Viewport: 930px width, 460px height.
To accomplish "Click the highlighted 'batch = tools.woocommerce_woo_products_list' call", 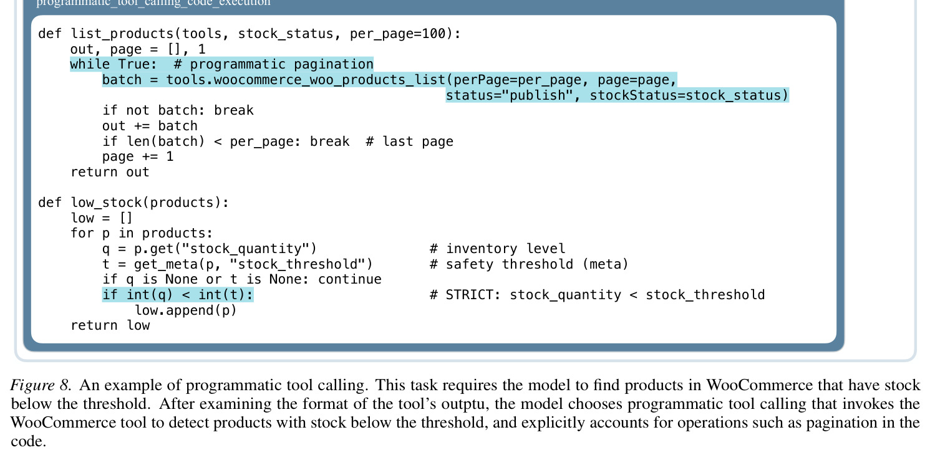I will tap(390, 80).
